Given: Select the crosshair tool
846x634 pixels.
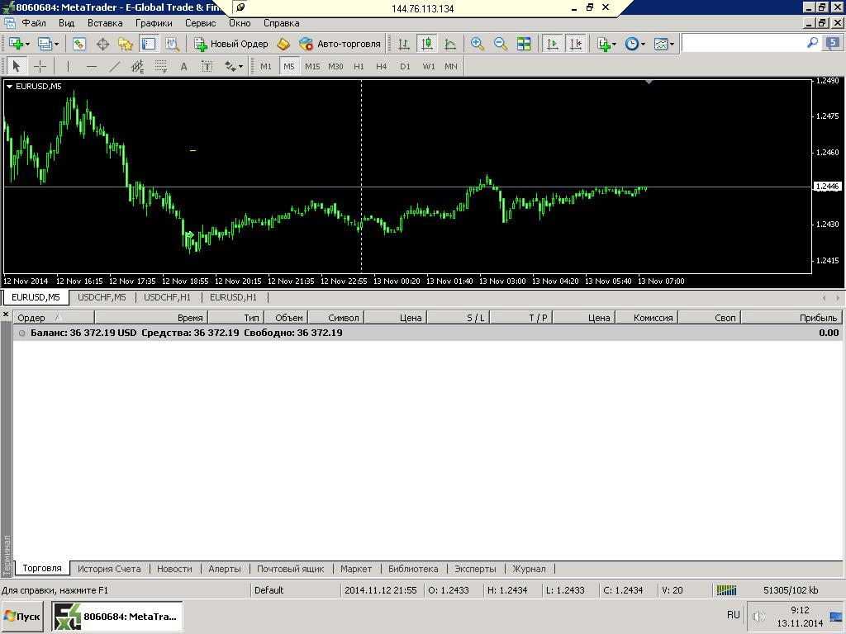Looking at the screenshot, I should click(x=40, y=66).
